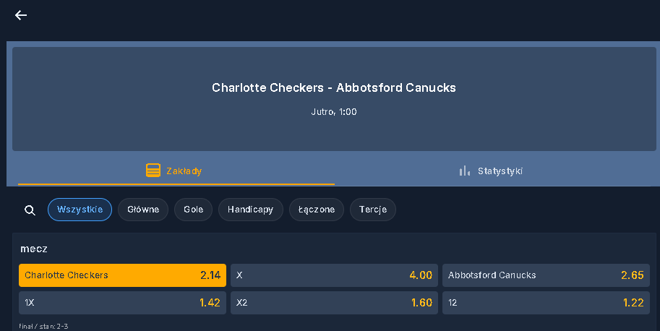Screen dimensions: 660x331
Task: Choose double chance 1X at 1.42
Action: (x=122, y=303)
